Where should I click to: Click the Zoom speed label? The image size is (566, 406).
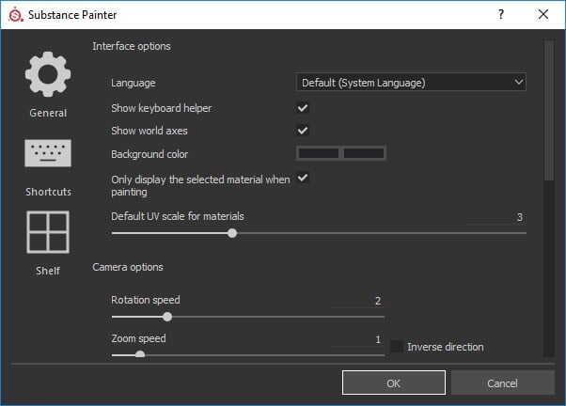(138, 338)
